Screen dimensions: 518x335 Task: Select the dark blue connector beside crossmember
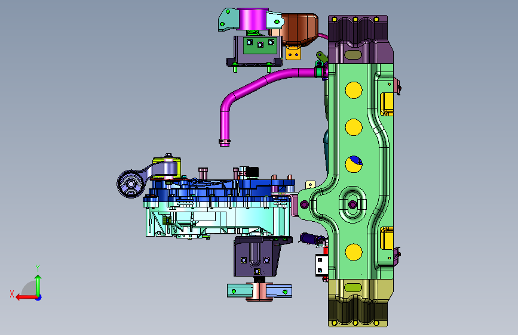pyautogui.click(x=311, y=238)
